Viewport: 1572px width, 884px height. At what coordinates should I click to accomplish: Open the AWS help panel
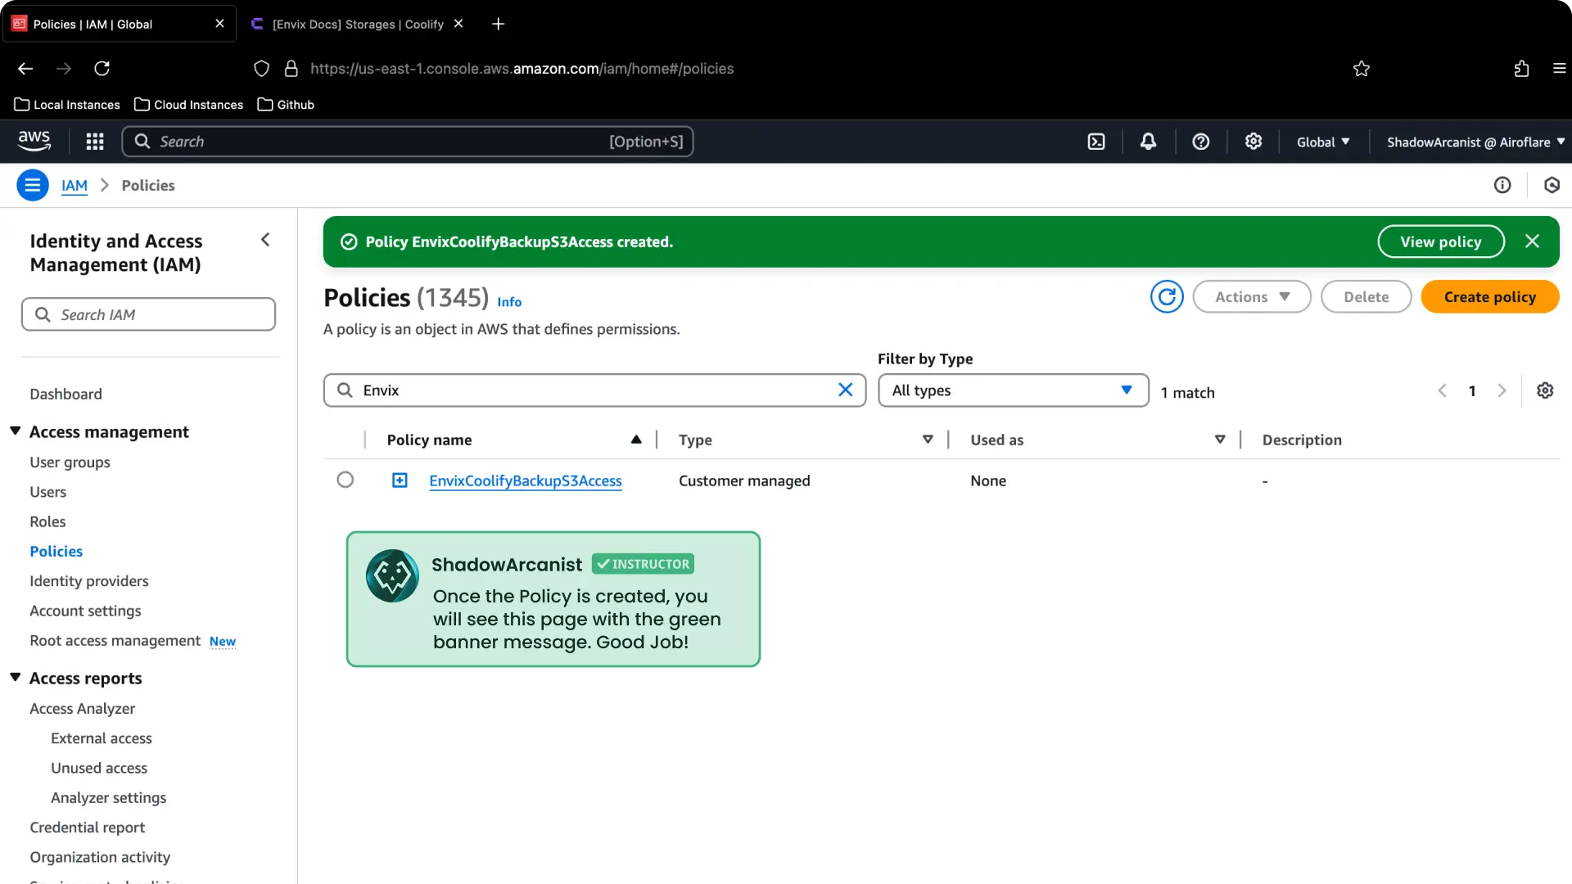1200,142
